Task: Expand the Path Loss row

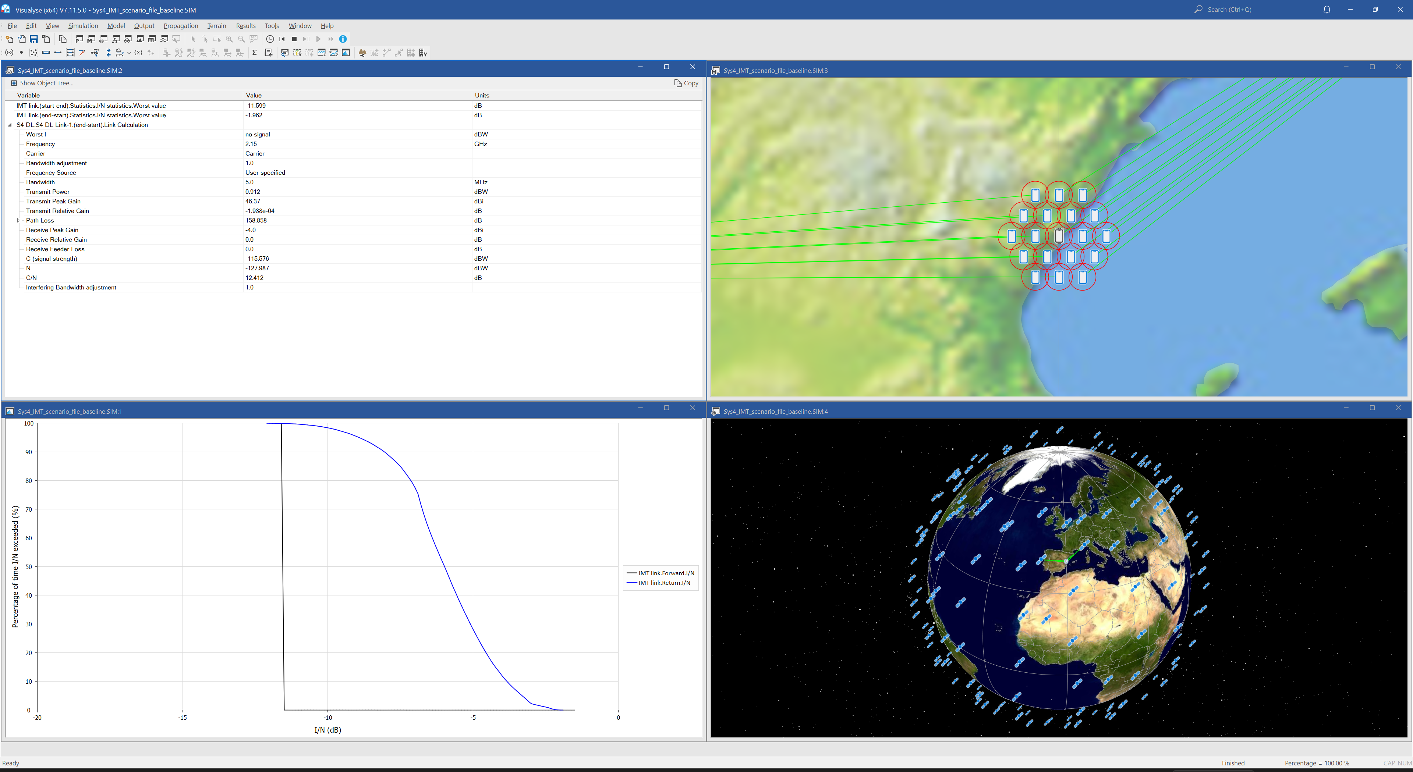Action: tap(19, 220)
